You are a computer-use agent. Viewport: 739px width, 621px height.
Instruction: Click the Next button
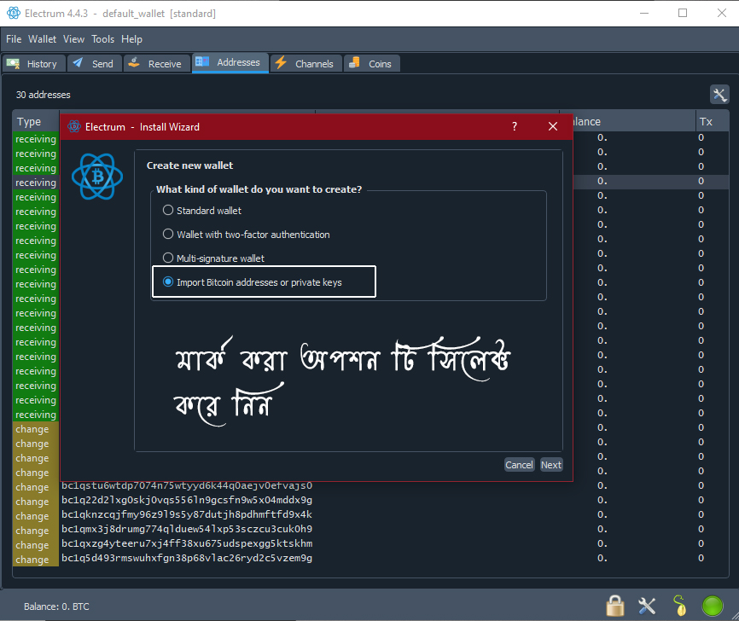(x=551, y=465)
